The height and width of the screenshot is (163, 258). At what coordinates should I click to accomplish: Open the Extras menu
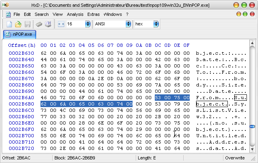[x=93, y=14]
